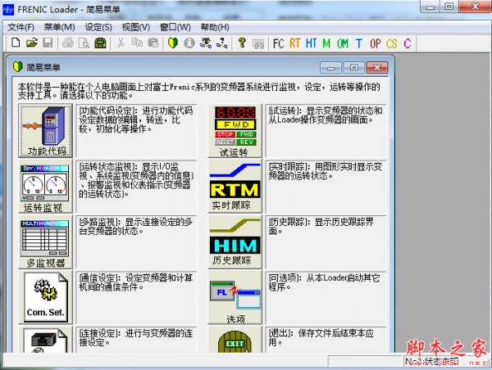Open the connection settings button below Com. Set.
Image resolution: width=492 pixels, height=370 pixels.
click(45, 340)
